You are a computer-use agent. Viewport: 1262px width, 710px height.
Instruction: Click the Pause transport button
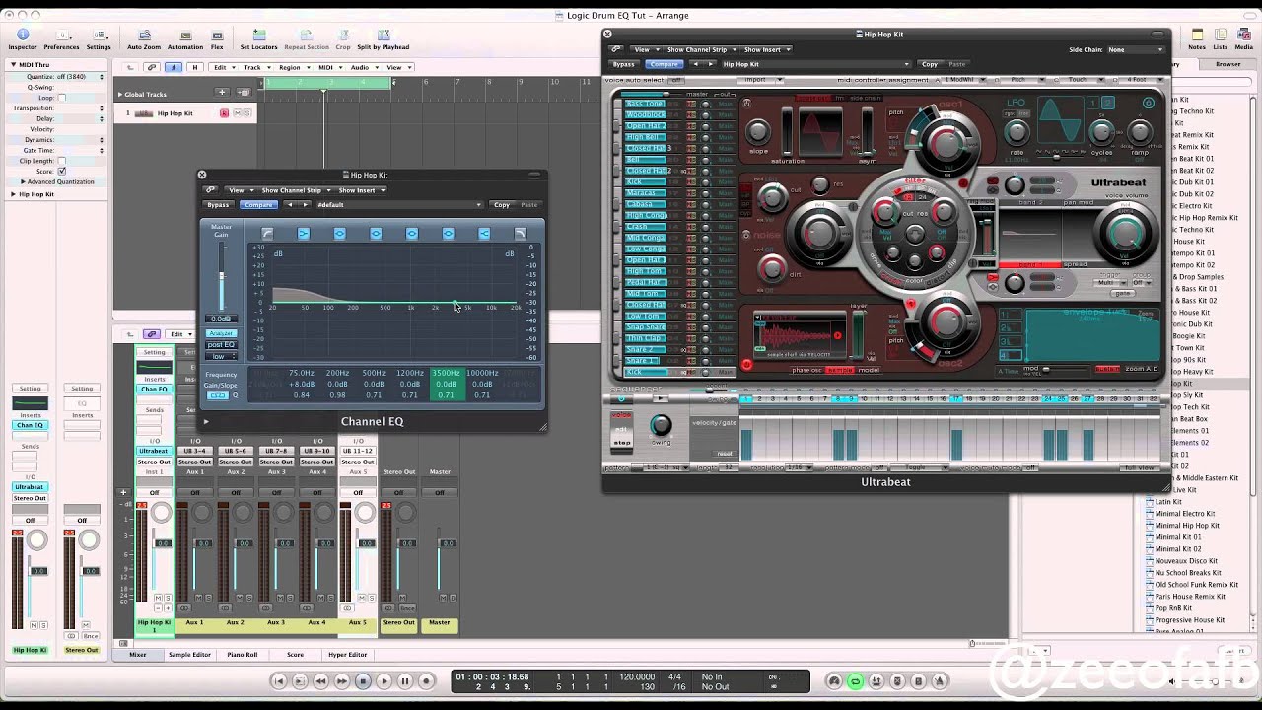pos(405,680)
